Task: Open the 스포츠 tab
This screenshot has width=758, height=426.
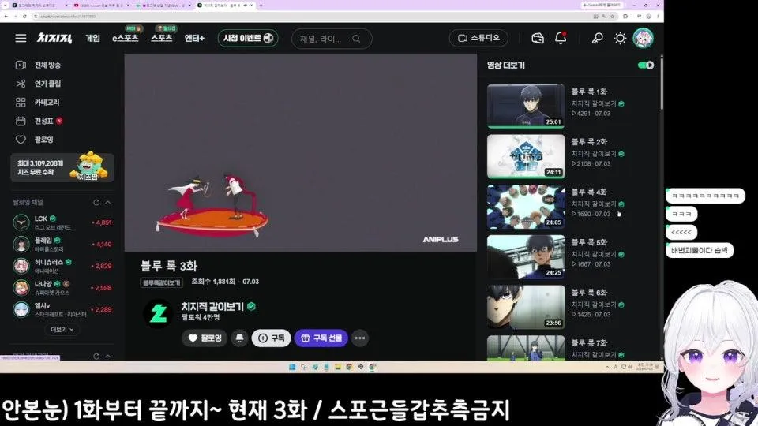Action: point(161,38)
